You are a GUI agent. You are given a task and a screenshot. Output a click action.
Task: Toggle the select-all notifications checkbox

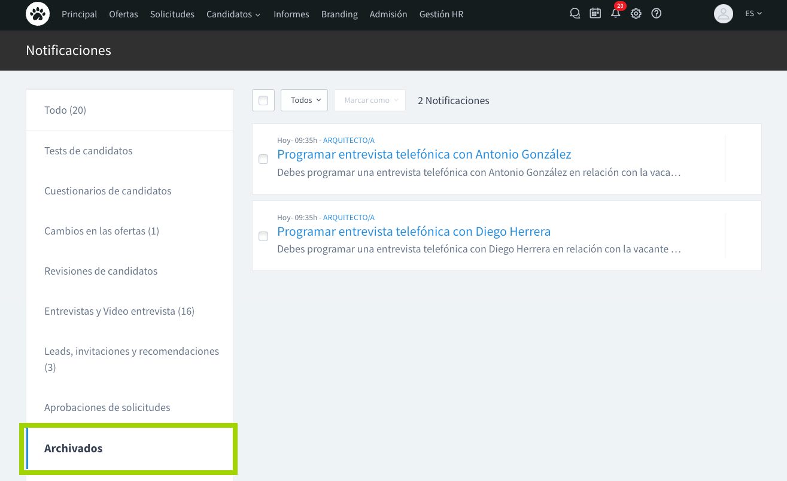263,101
